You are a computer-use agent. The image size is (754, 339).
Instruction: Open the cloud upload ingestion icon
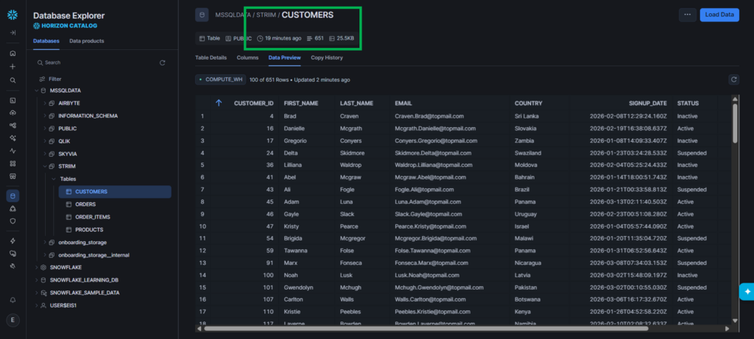pyautogui.click(x=13, y=113)
